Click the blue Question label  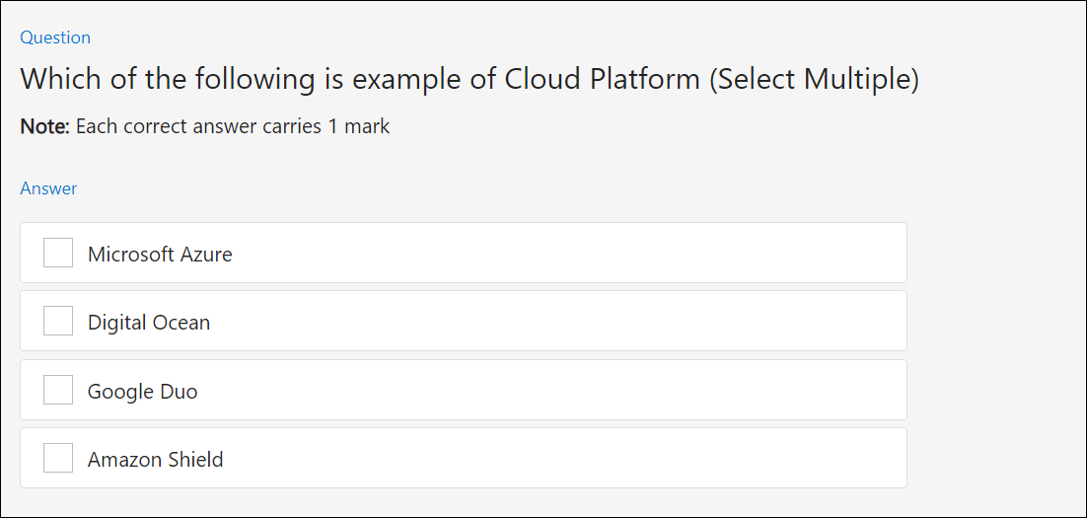click(x=55, y=37)
